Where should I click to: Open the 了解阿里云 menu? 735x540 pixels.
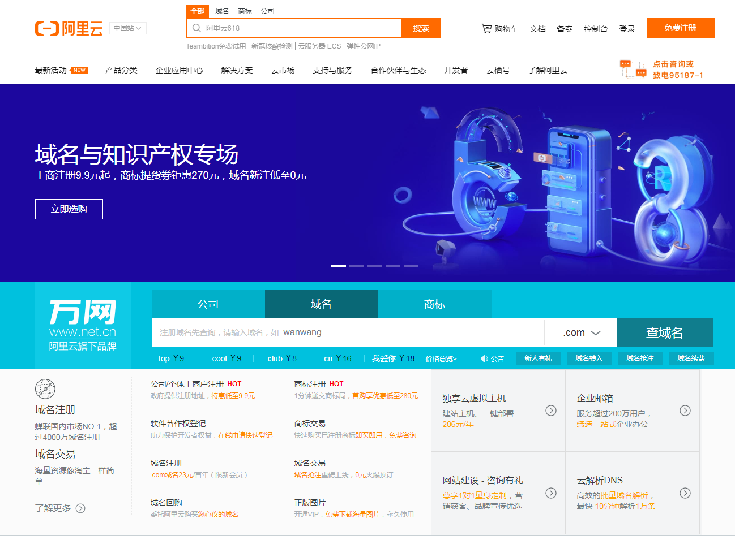pyautogui.click(x=548, y=70)
